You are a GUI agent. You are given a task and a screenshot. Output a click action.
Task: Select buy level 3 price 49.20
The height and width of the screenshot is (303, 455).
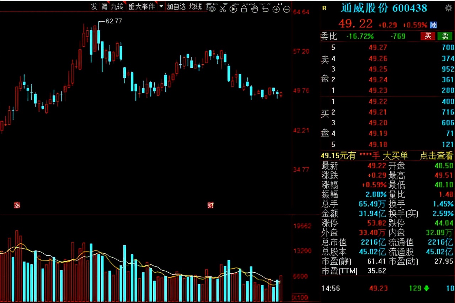click(x=378, y=123)
